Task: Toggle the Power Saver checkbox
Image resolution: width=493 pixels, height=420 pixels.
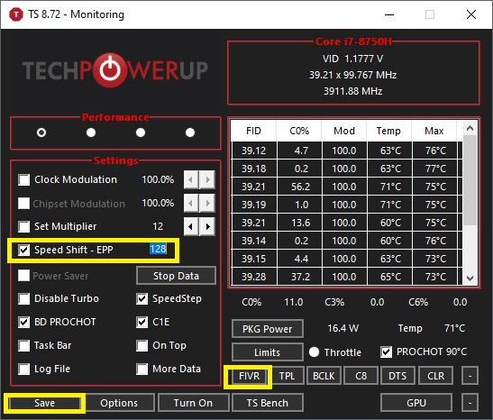Action: click(24, 276)
